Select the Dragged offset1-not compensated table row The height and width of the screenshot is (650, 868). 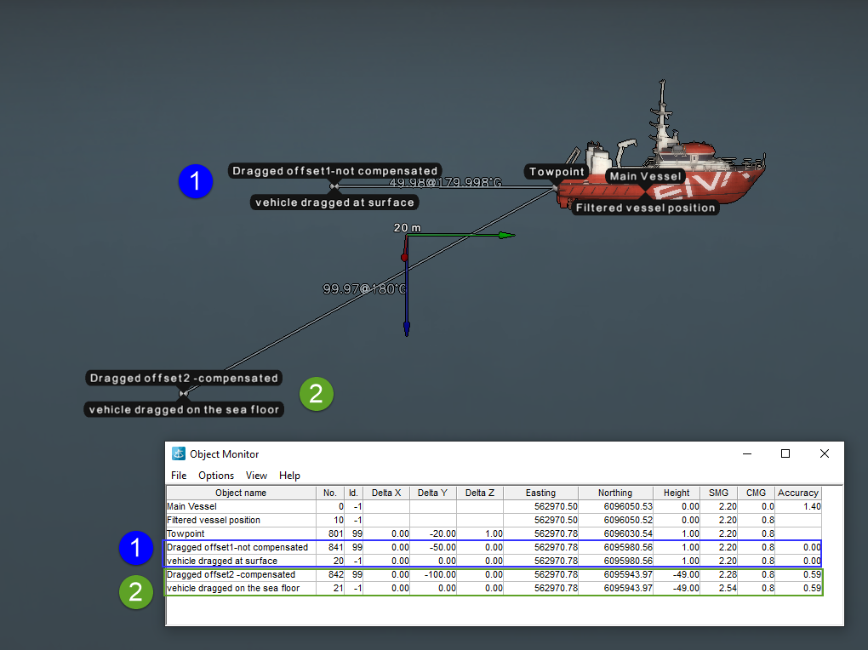click(494, 548)
